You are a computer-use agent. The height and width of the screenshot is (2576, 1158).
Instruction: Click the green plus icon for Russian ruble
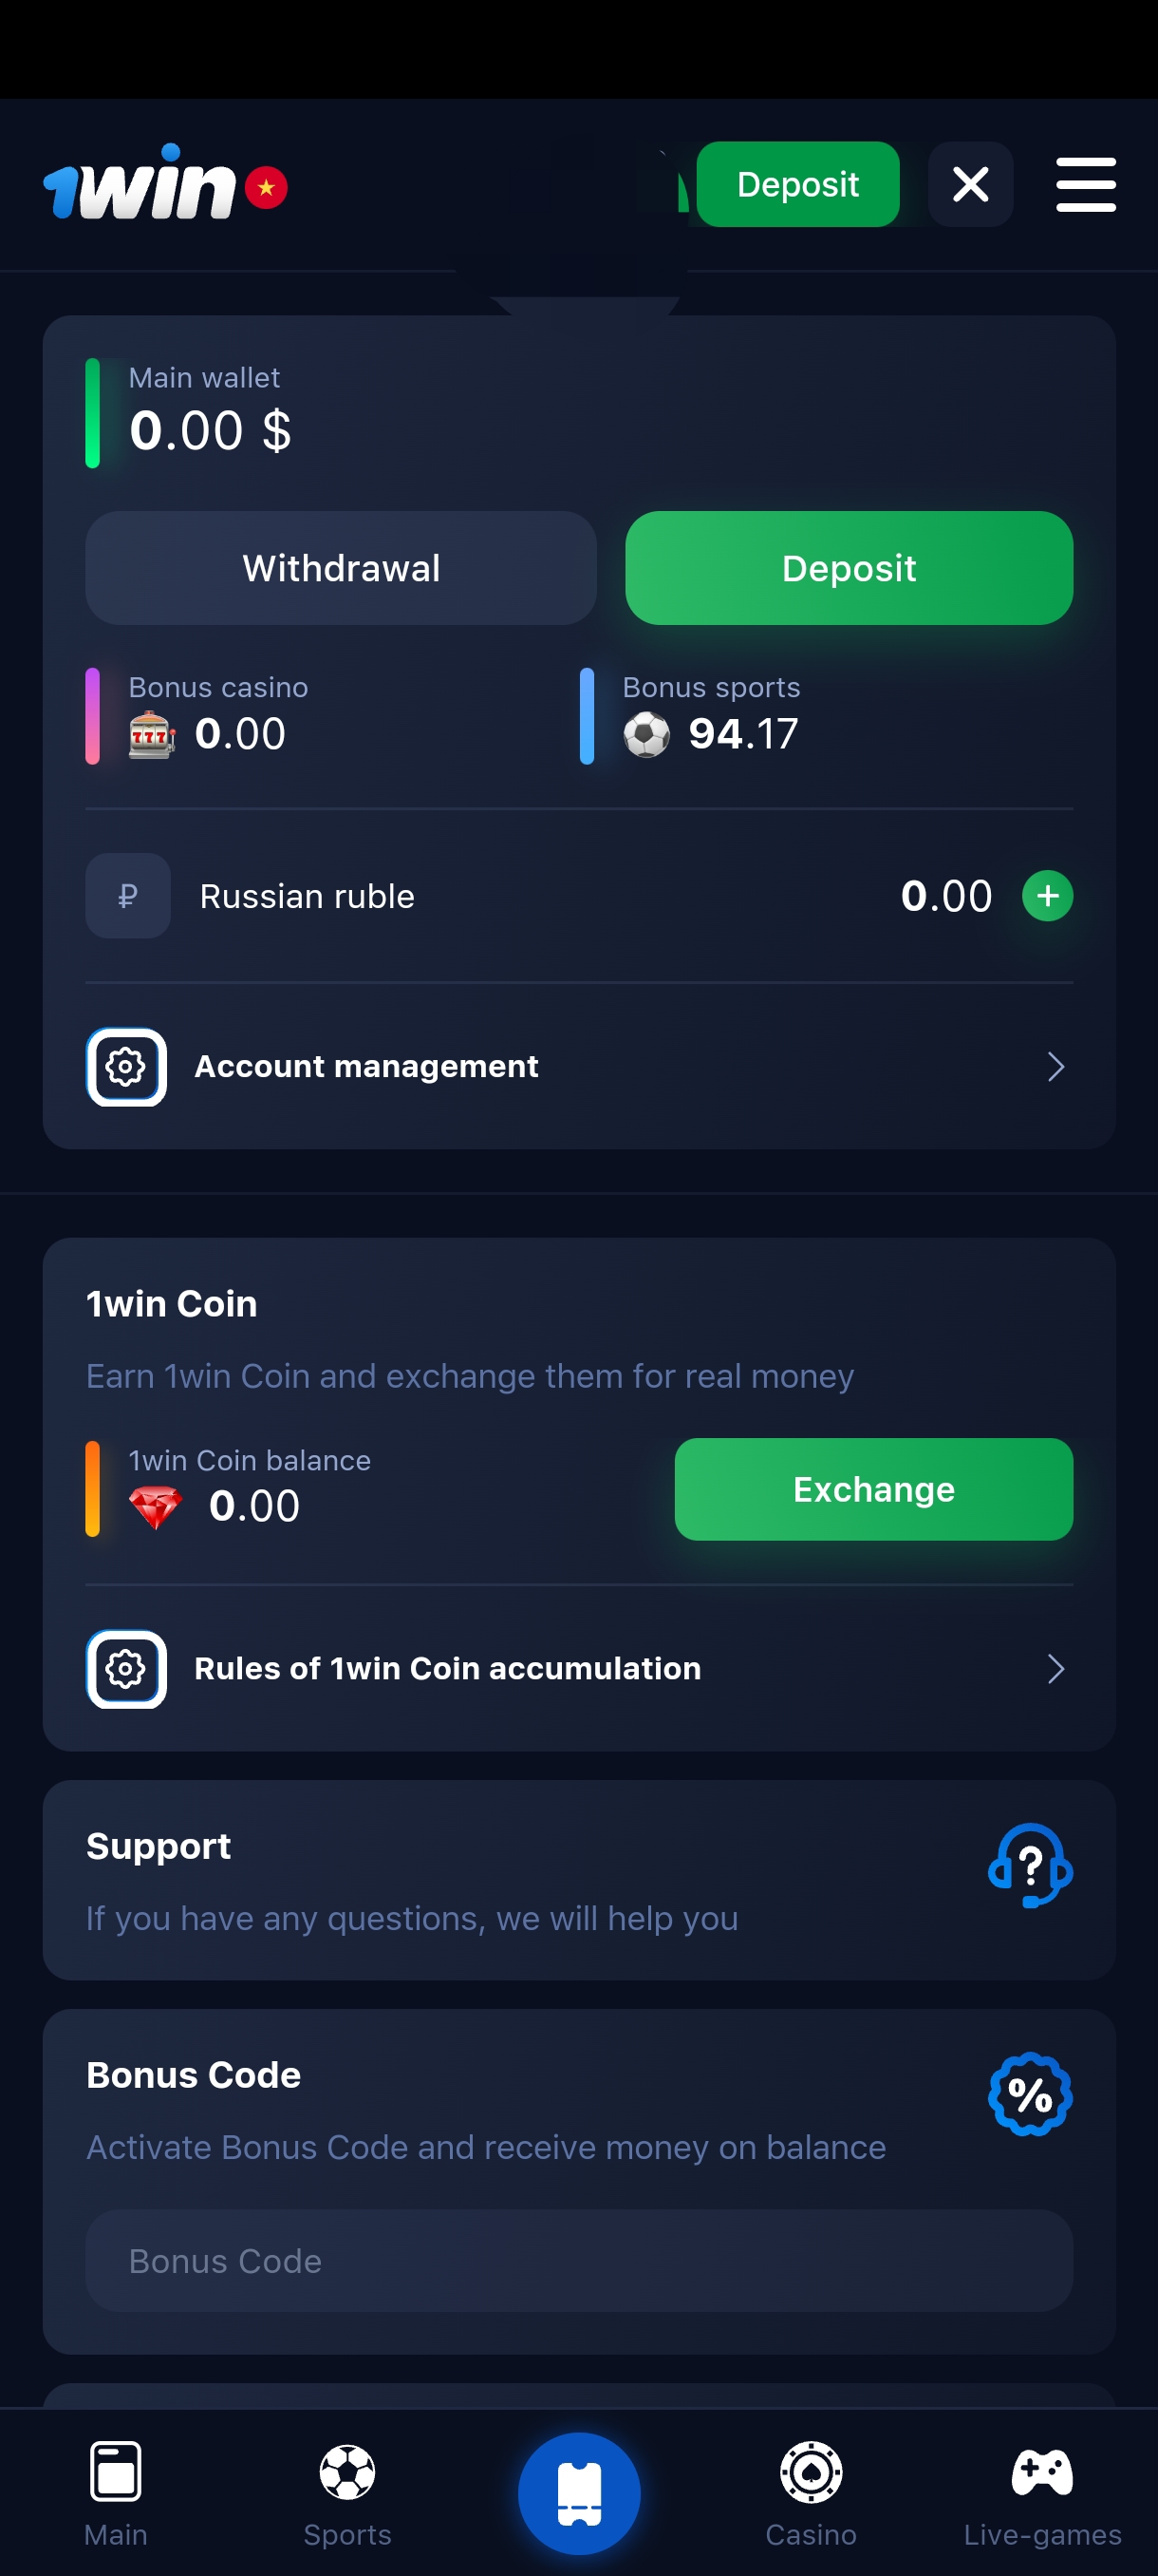click(1047, 896)
